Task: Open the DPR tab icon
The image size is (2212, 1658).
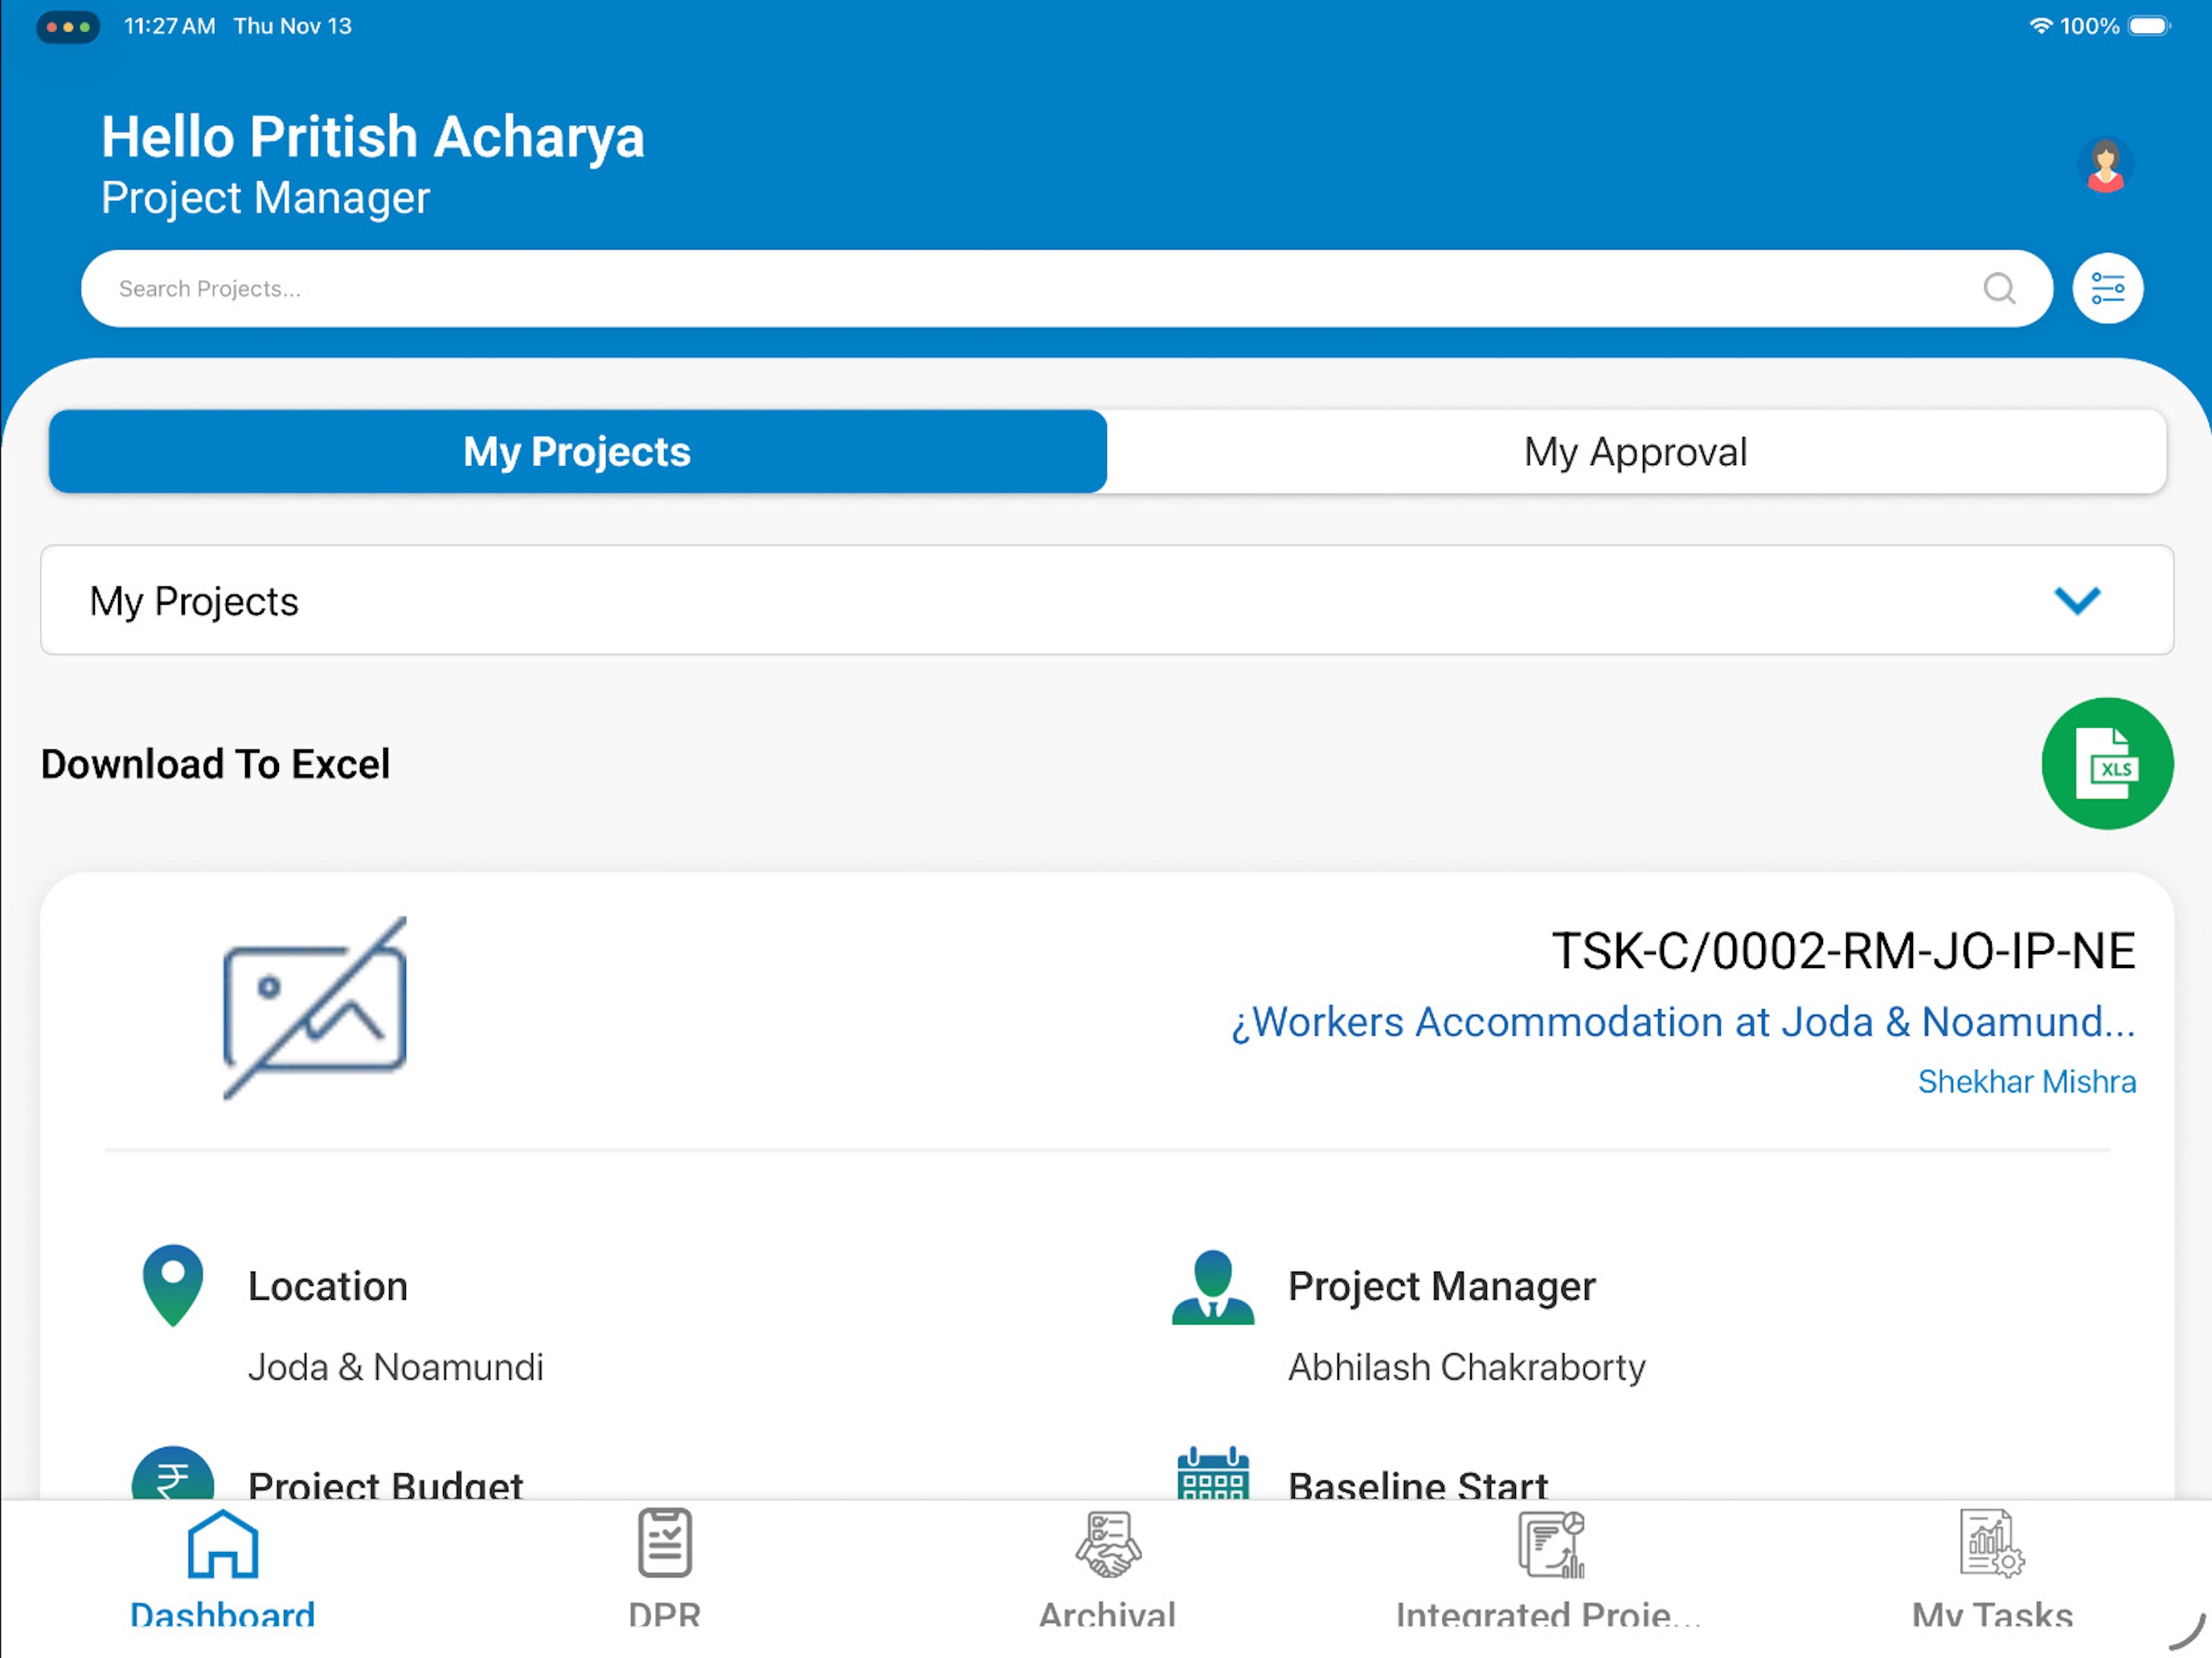Action: 665,1542
